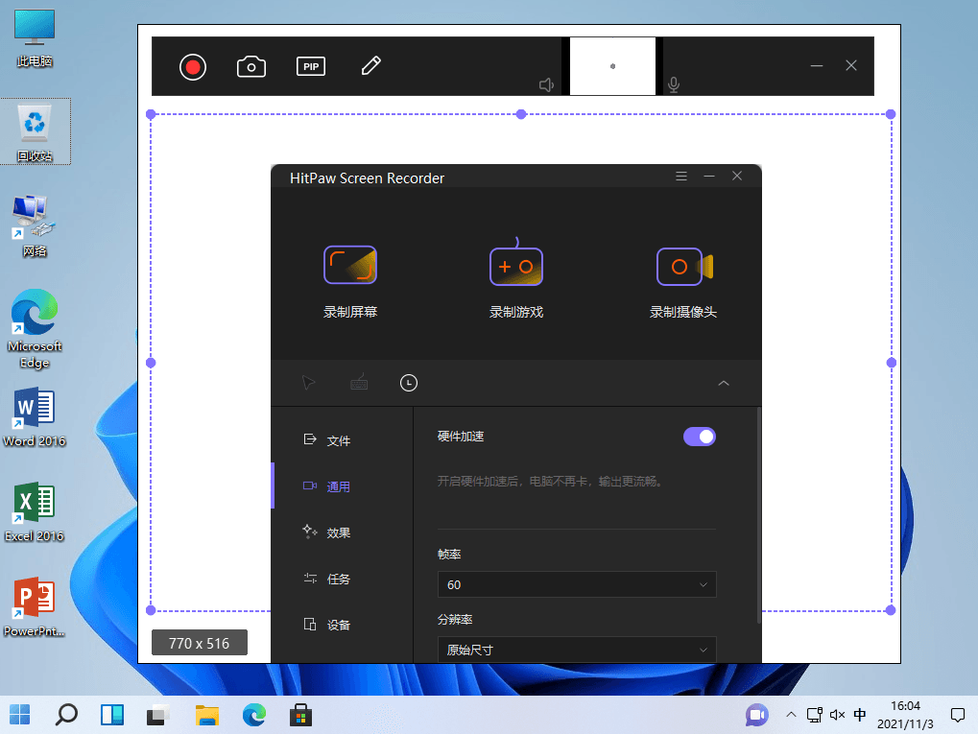Close the HitPaw Screen Recorder window
Viewport: 978px width, 734px height.
737,176
